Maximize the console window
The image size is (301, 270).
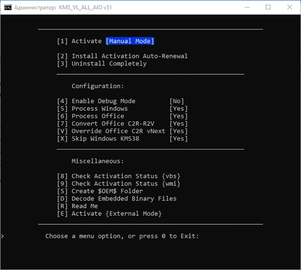268,7
